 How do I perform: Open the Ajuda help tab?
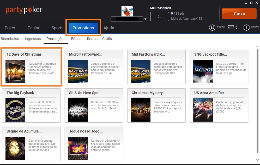pyautogui.click(x=109, y=28)
